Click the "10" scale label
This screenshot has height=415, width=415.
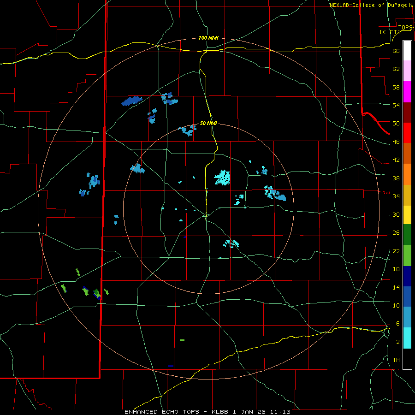click(x=396, y=305)
